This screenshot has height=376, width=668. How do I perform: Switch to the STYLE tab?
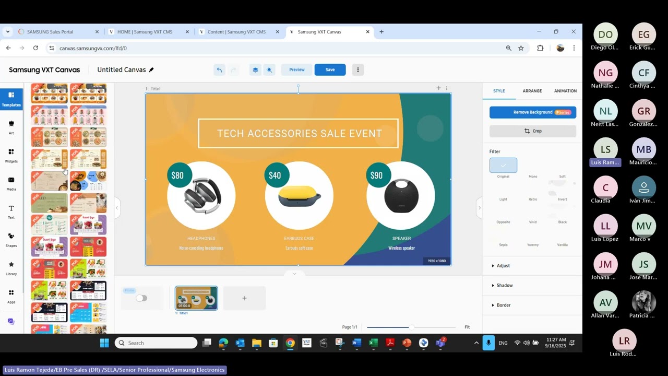[499, 91]
